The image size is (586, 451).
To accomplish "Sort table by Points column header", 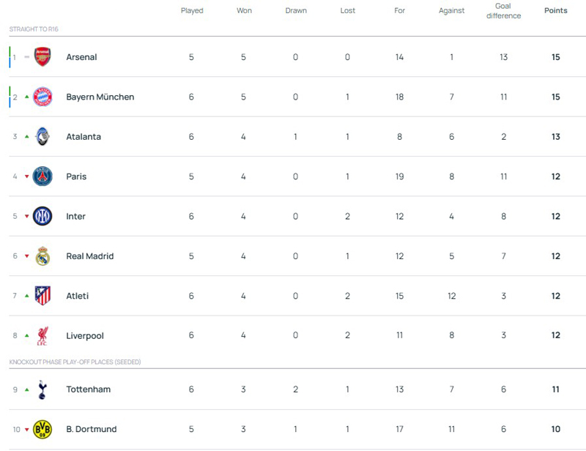I will tap(555, 11).
